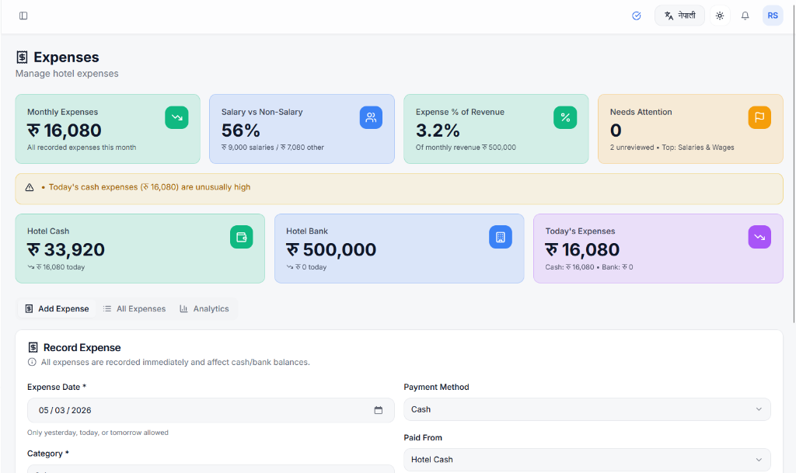Collapse the sidebar panel
The width and height of the screenshot is (796, 473).
click(x=23, y=15)
